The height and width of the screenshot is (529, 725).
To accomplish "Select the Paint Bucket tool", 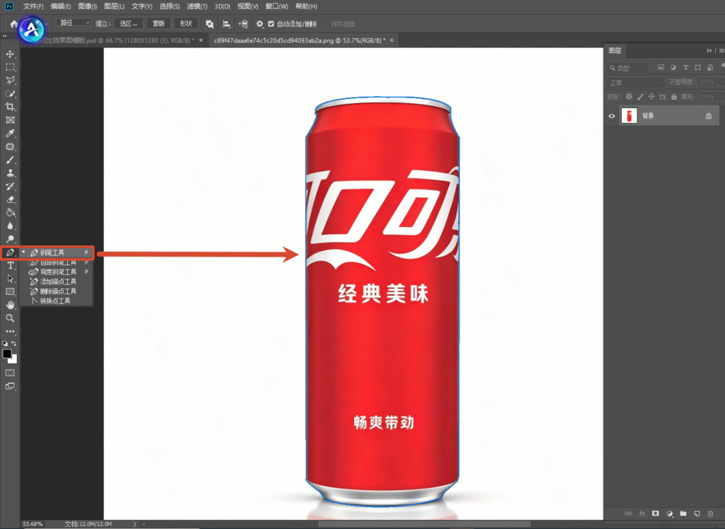I will click(10, 213).
